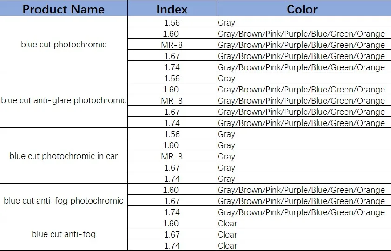Click Gray color for 1.74 in car group
391x251 pixels.
tap(227, 178)
